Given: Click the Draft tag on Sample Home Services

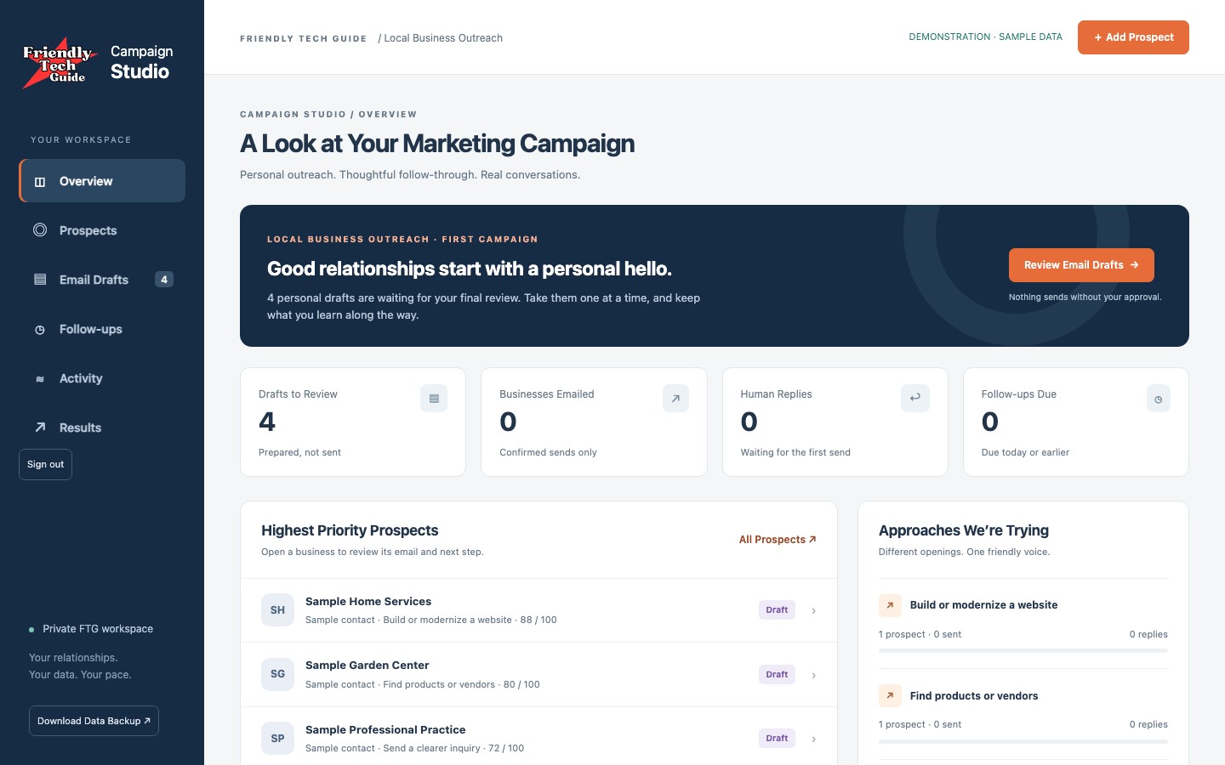Looking at the screenshot, I should pos(777,609).
